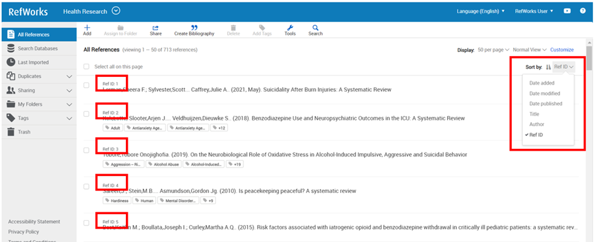The width and height of the screenshot is (594, 242).
Task: Open the RefWorks User menu
Action: [534, 11]
